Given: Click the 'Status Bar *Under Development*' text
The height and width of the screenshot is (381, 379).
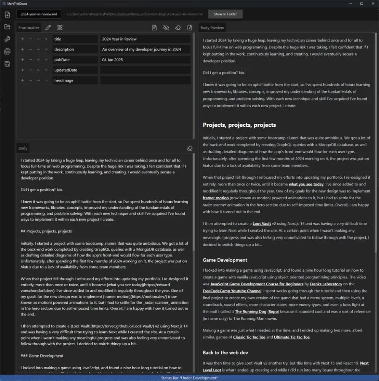Looking at the screenshot, I should click(x=190, y=378).
